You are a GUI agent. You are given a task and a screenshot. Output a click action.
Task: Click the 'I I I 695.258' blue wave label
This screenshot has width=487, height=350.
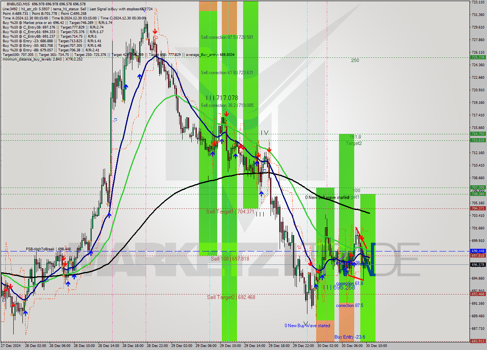pyautogui.click(x=339, y=288)
